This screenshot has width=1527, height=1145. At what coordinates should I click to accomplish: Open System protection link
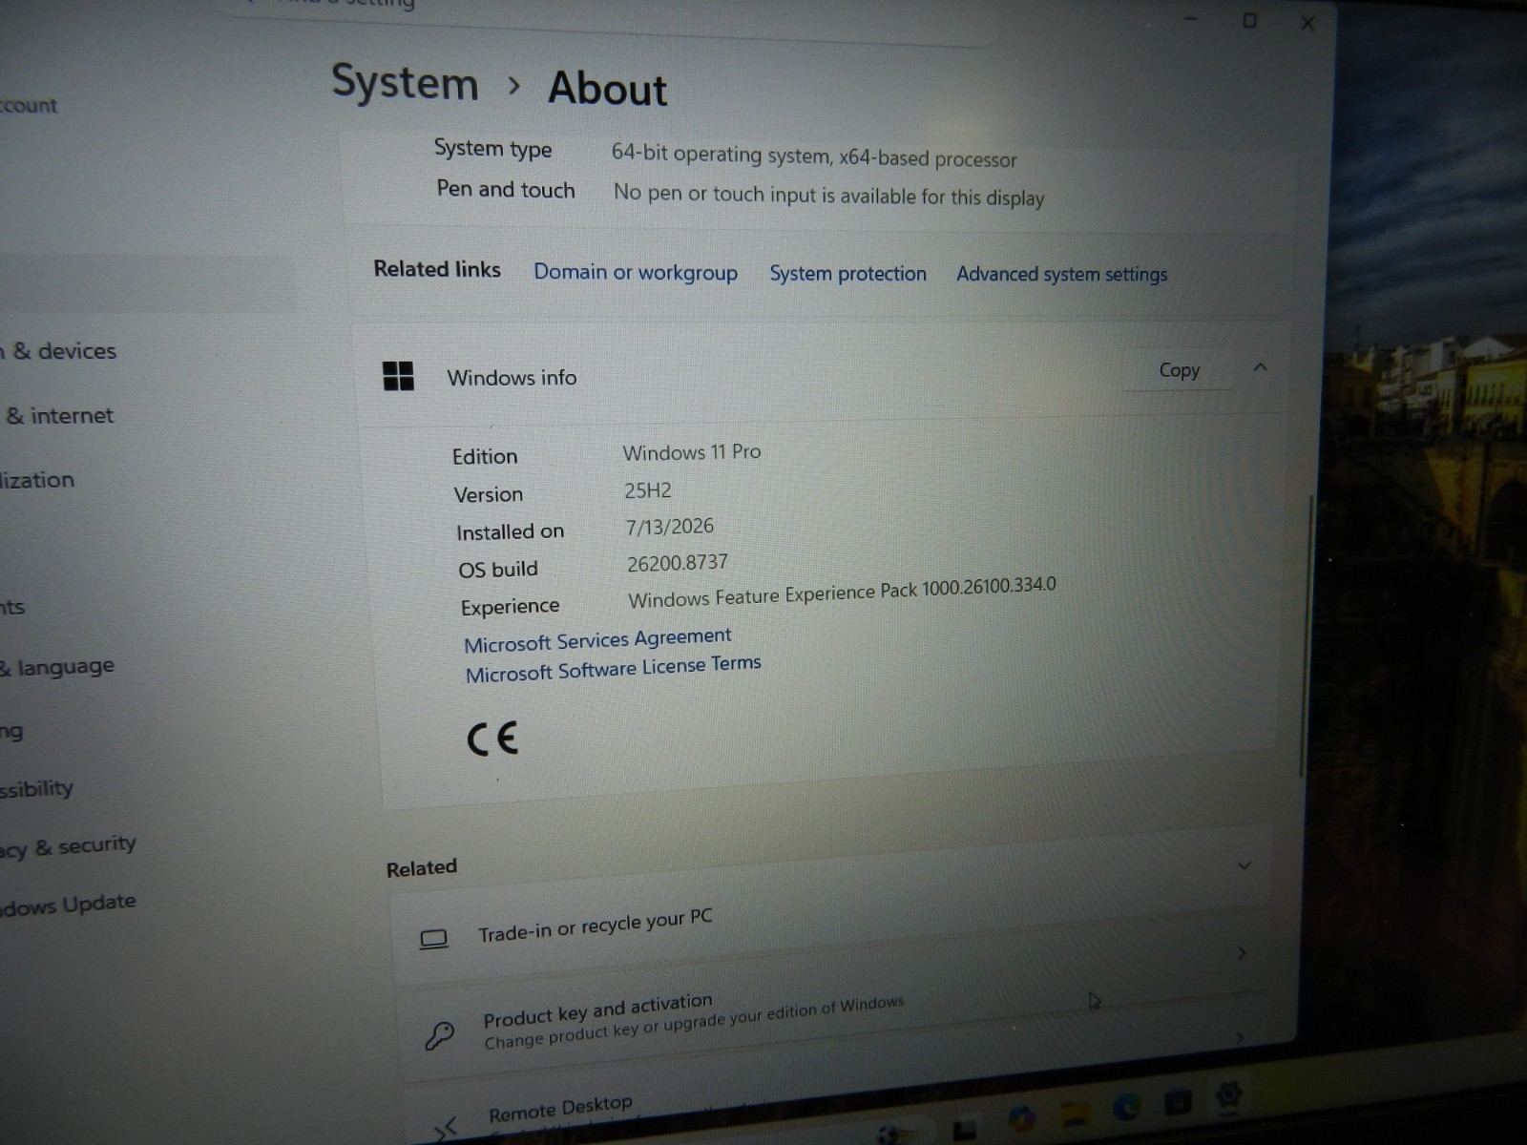(x=847, y=274)
